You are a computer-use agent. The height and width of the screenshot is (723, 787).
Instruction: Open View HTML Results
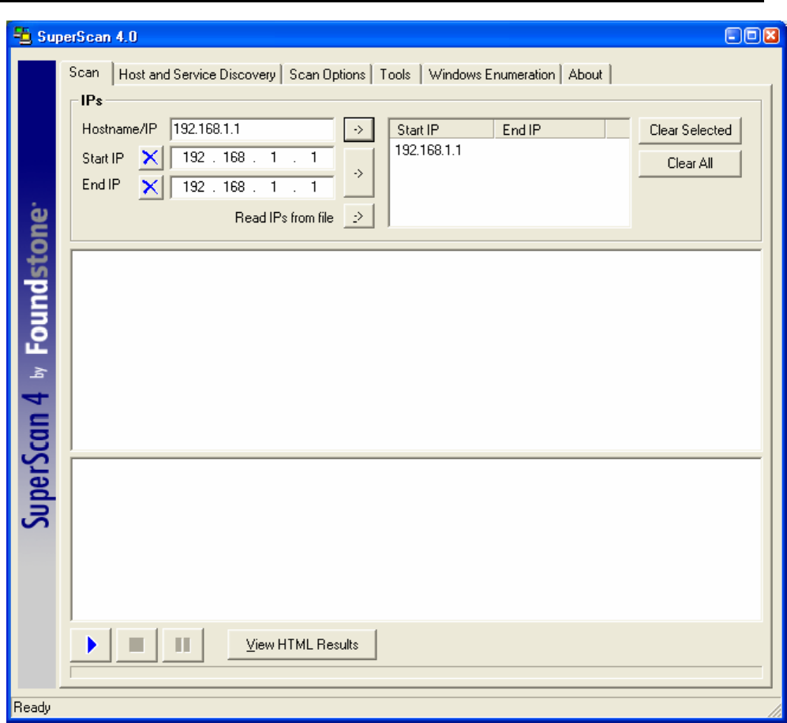pos(302,645)
